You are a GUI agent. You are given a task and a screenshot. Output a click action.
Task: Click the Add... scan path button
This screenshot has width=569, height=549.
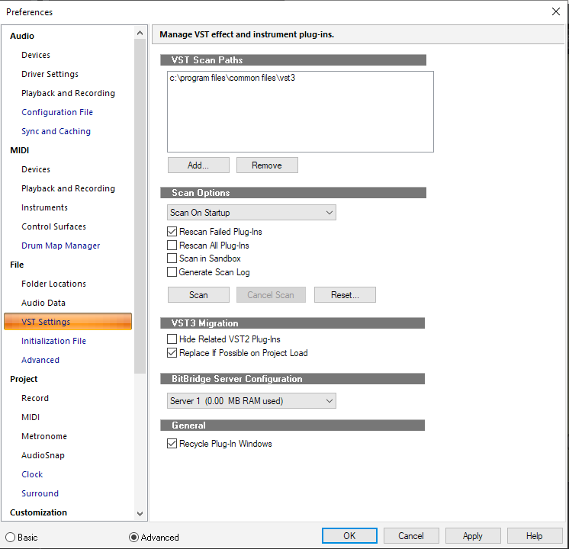click(x=198, y=165)
